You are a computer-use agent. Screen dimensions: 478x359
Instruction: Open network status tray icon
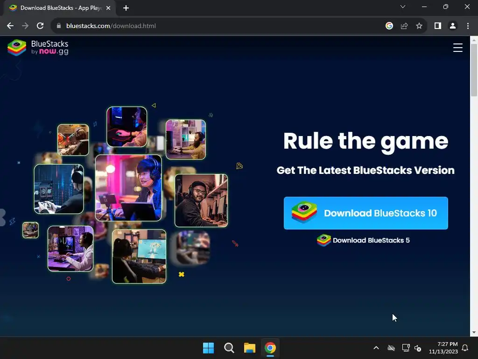[406, 348]
